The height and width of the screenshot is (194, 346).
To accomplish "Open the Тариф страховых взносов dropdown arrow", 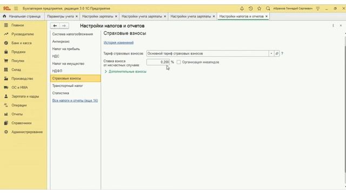I will tap(271, 53).
